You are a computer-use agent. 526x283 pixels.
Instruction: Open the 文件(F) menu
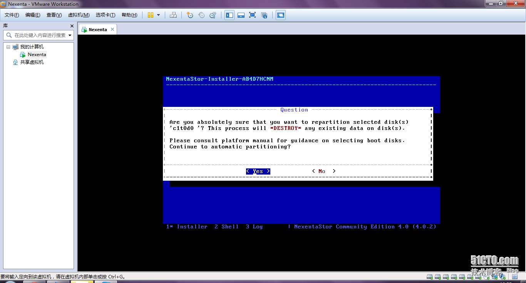(12, 15)
